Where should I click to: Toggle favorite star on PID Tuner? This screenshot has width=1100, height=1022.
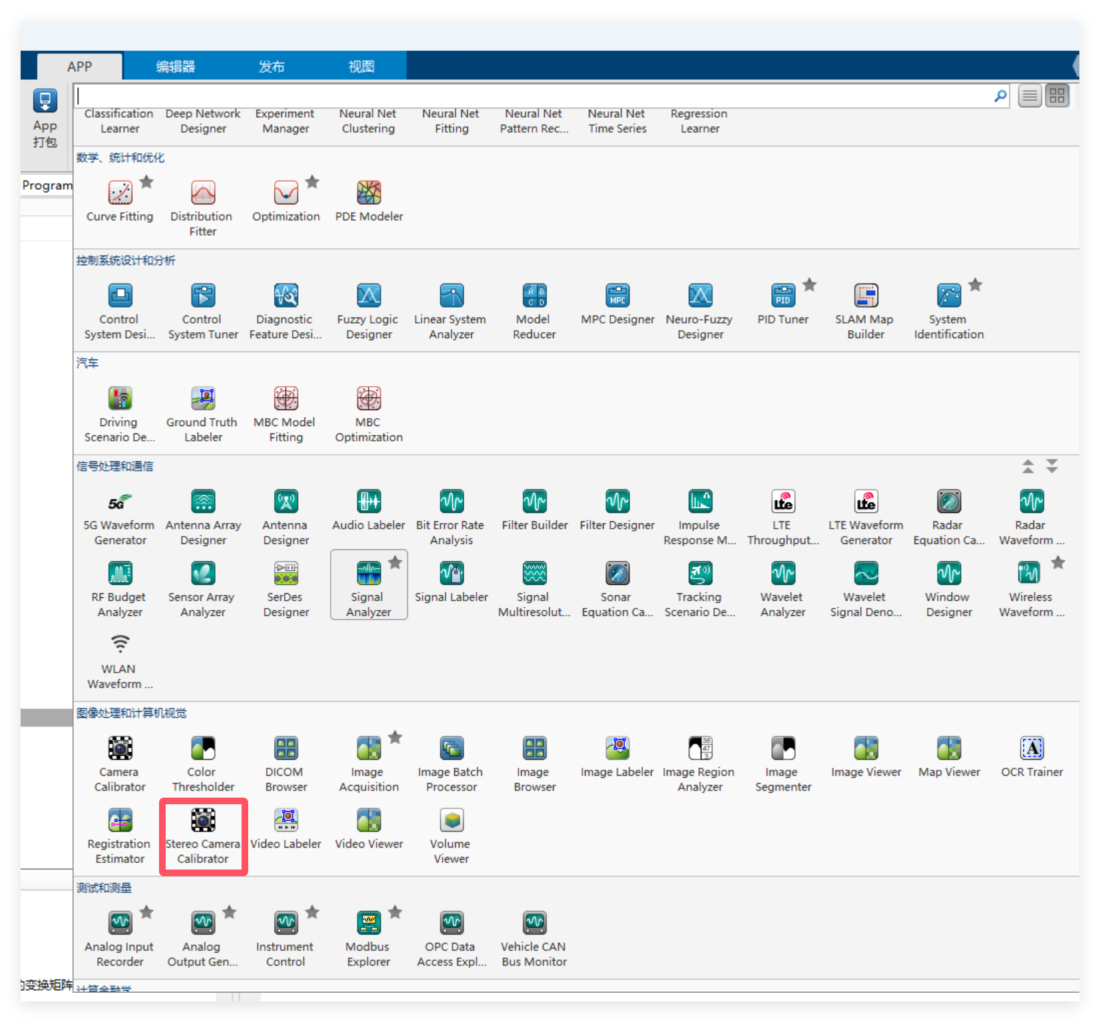810,285
